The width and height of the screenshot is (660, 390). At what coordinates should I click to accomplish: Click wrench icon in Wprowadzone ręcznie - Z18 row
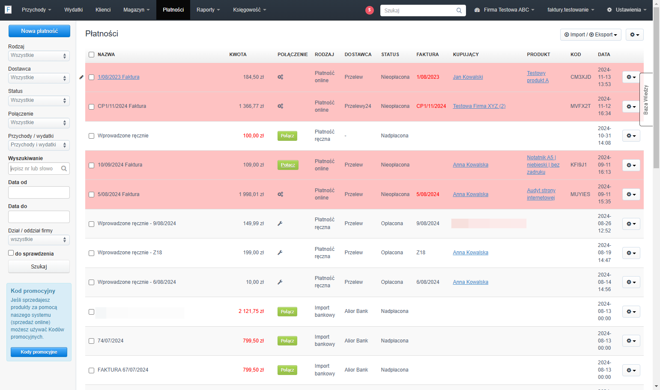pyautogui.click(x=280, y=253)
